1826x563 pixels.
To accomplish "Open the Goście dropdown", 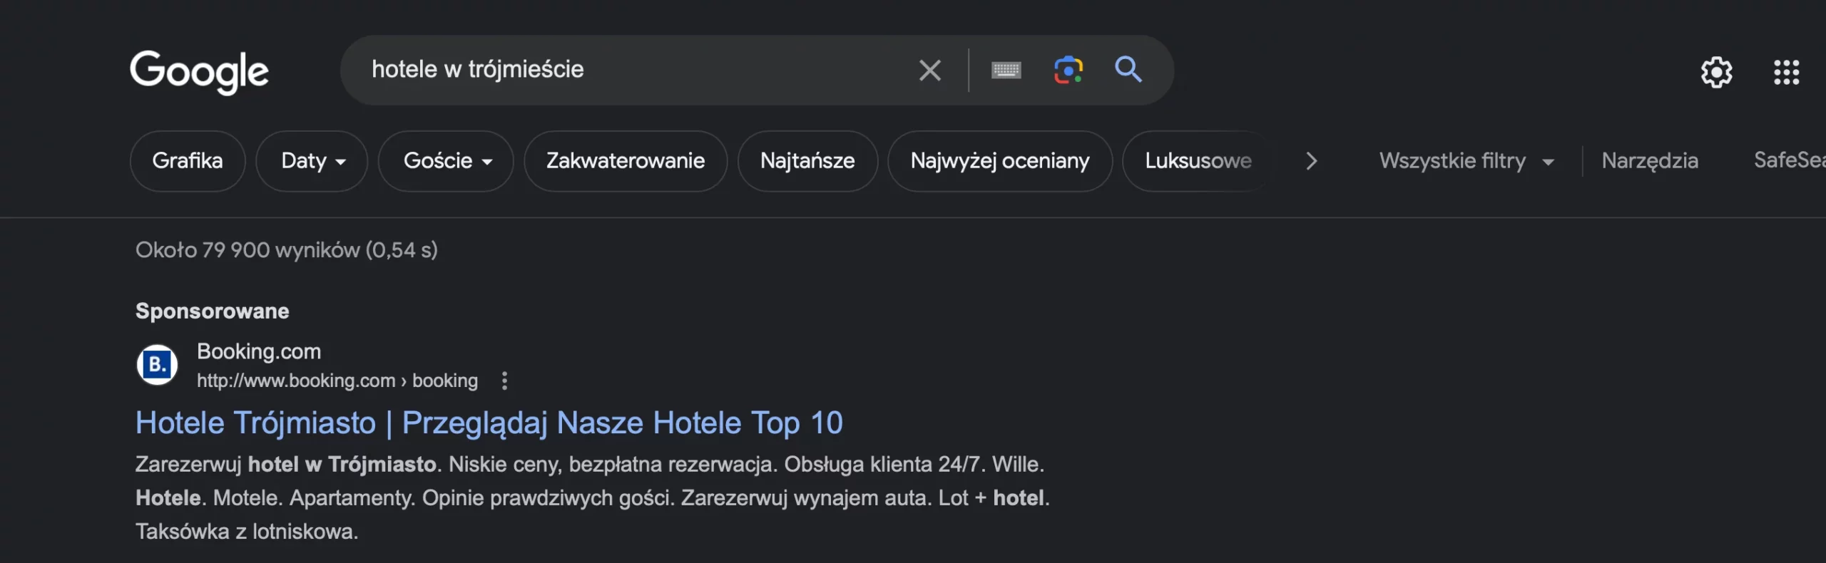I will click(x=446, y=160).
